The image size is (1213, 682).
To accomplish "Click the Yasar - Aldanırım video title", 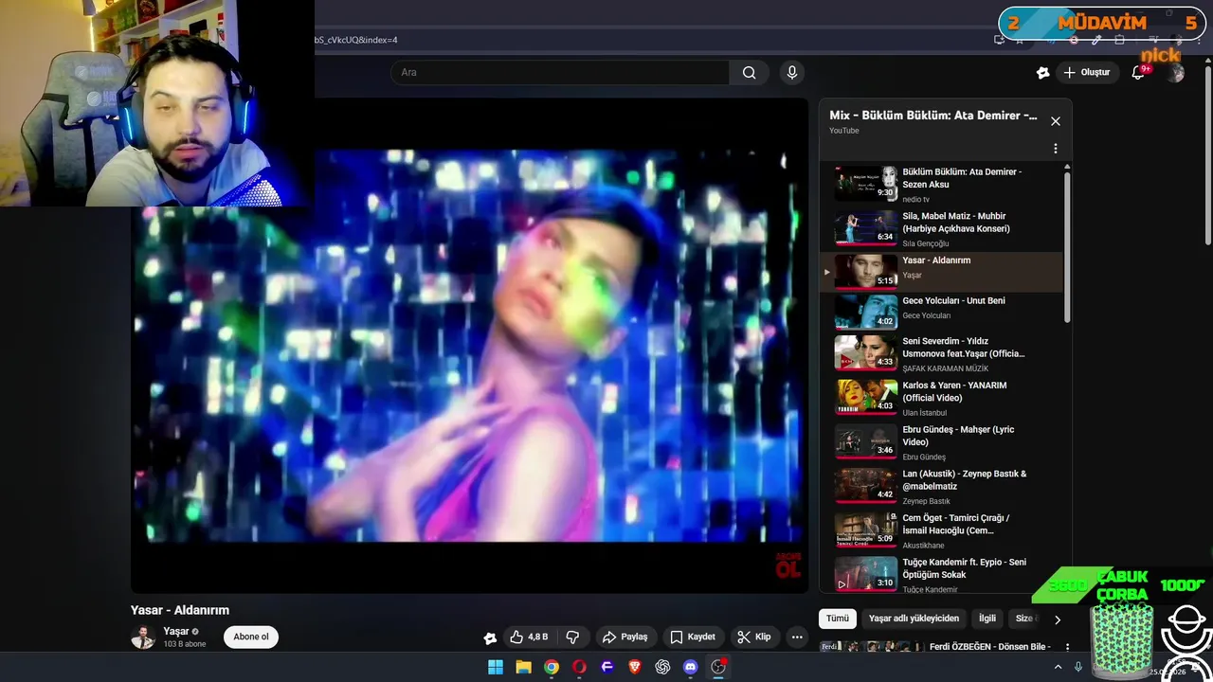I will tap(180, 611).
